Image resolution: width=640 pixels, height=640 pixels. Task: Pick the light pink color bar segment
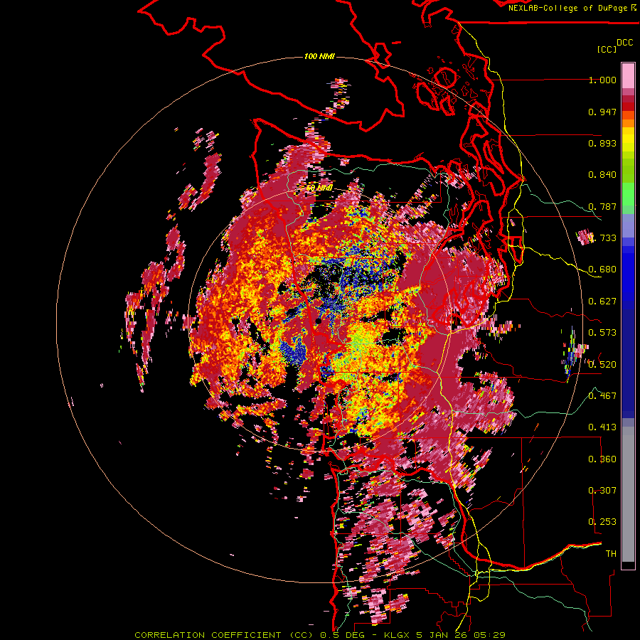click(628, 75)
